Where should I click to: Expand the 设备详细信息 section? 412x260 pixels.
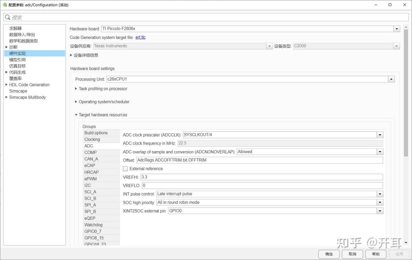[x=71, y=55]
